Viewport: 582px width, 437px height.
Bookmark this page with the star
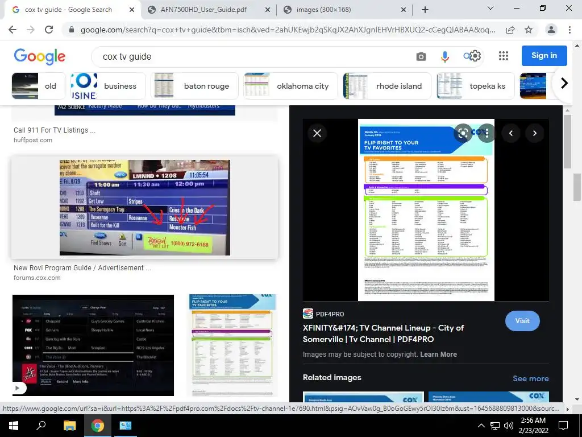point(529,30)
